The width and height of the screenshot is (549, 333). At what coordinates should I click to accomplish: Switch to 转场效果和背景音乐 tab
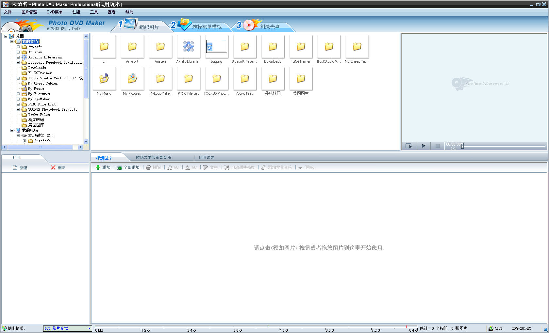click(x=154, y=158)
